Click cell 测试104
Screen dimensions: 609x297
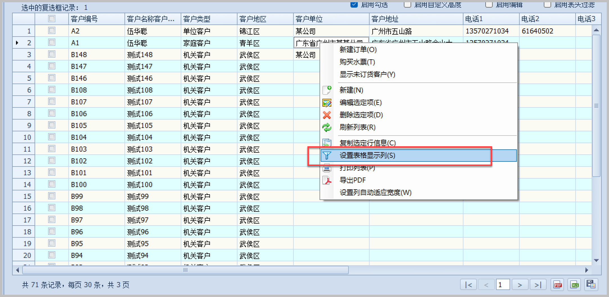coord(153,137)
